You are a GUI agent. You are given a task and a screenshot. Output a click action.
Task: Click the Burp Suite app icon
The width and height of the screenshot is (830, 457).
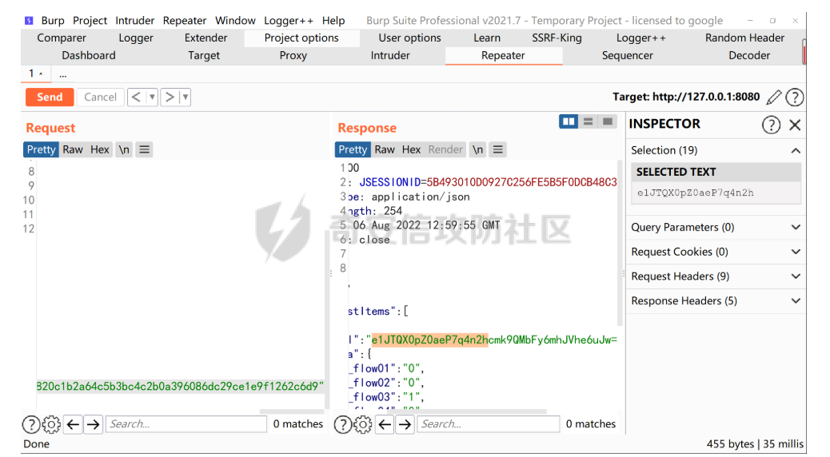pyautogui.click(x=29, y=21)
